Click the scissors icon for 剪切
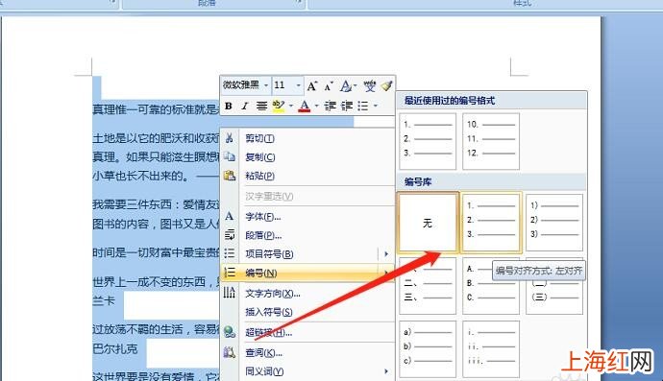663x381 pixels. click(230, 138)
